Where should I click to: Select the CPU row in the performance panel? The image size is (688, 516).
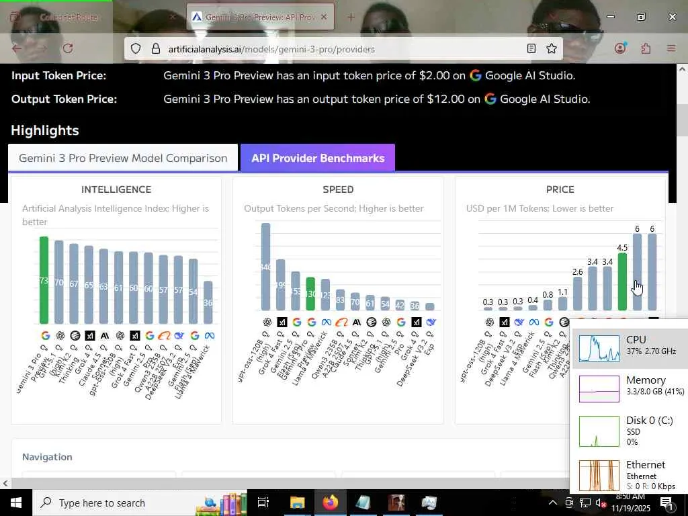[630, 349]
